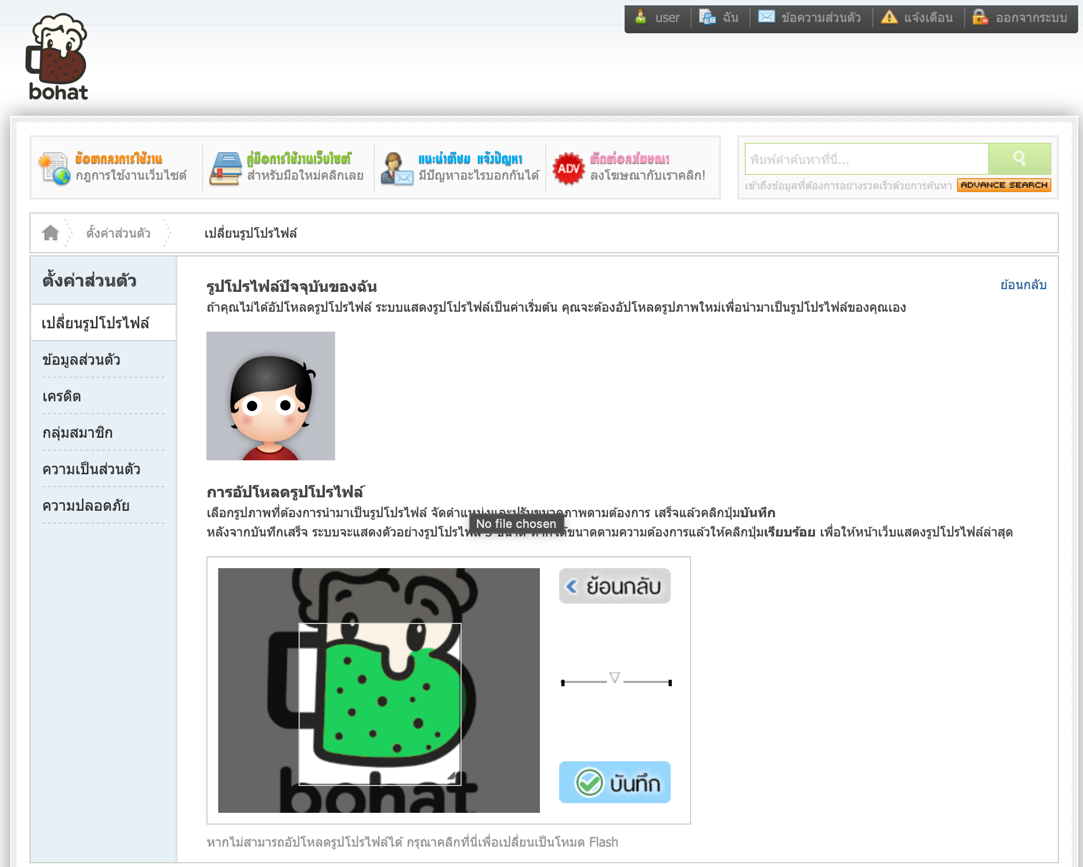The height and width of the screenshot is (867, 1083).
Task: Click the ADVANCE SEARCH button
Action: pyautogui.click(x=1004, y=185)
